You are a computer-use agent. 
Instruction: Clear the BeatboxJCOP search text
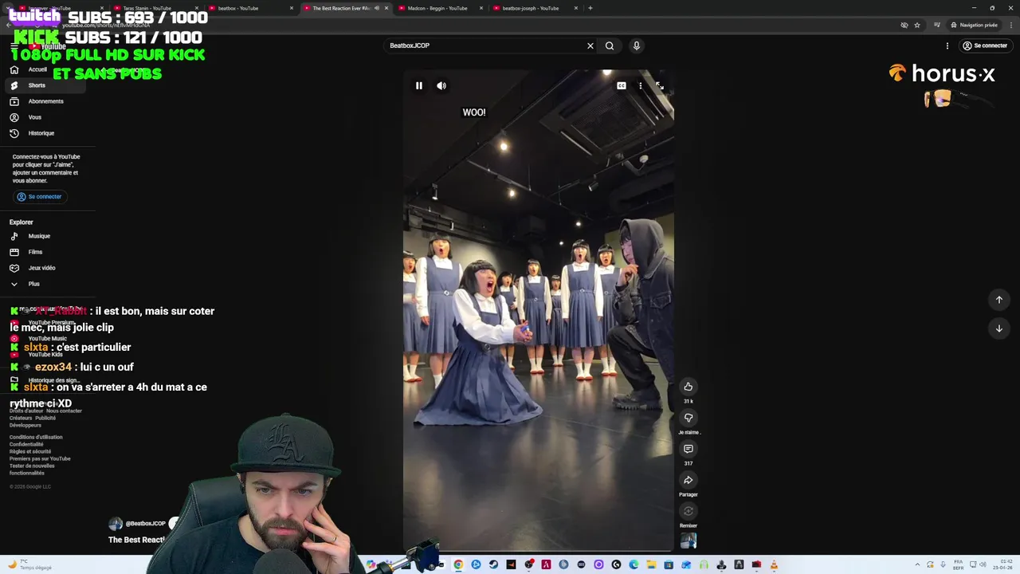590,45
